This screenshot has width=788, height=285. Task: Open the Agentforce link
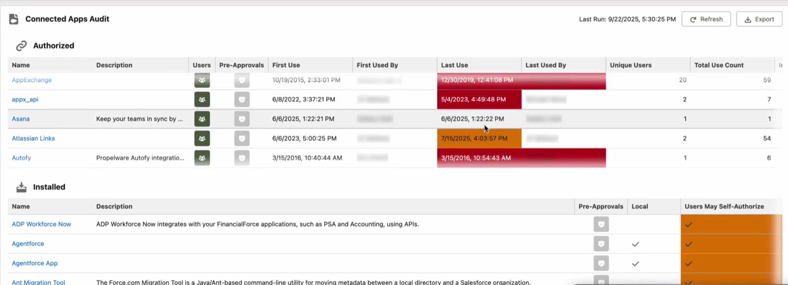28,244
